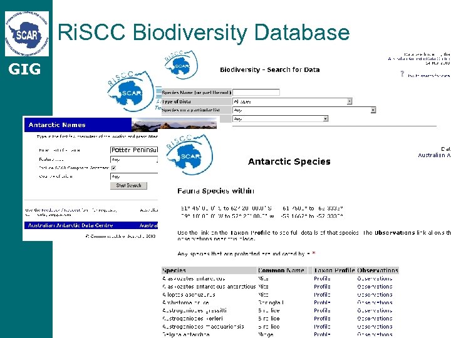This screenshot has width=451, height=338.
Task: Open the Country of origin dropdown
Action: pyautogui.click(x=134, y=177)
